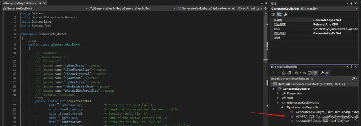This screenshot has height=126, width=361.
Task: Collapse the GenerateKeyExNet project node
Action: 273,89
